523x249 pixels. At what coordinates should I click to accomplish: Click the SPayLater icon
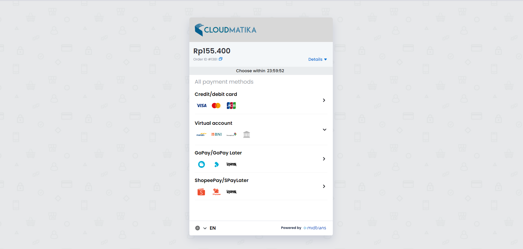pos(216,192)
